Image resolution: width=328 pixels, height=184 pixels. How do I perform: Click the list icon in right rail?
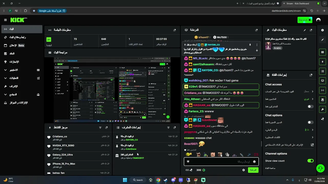(x=322, y=71)
